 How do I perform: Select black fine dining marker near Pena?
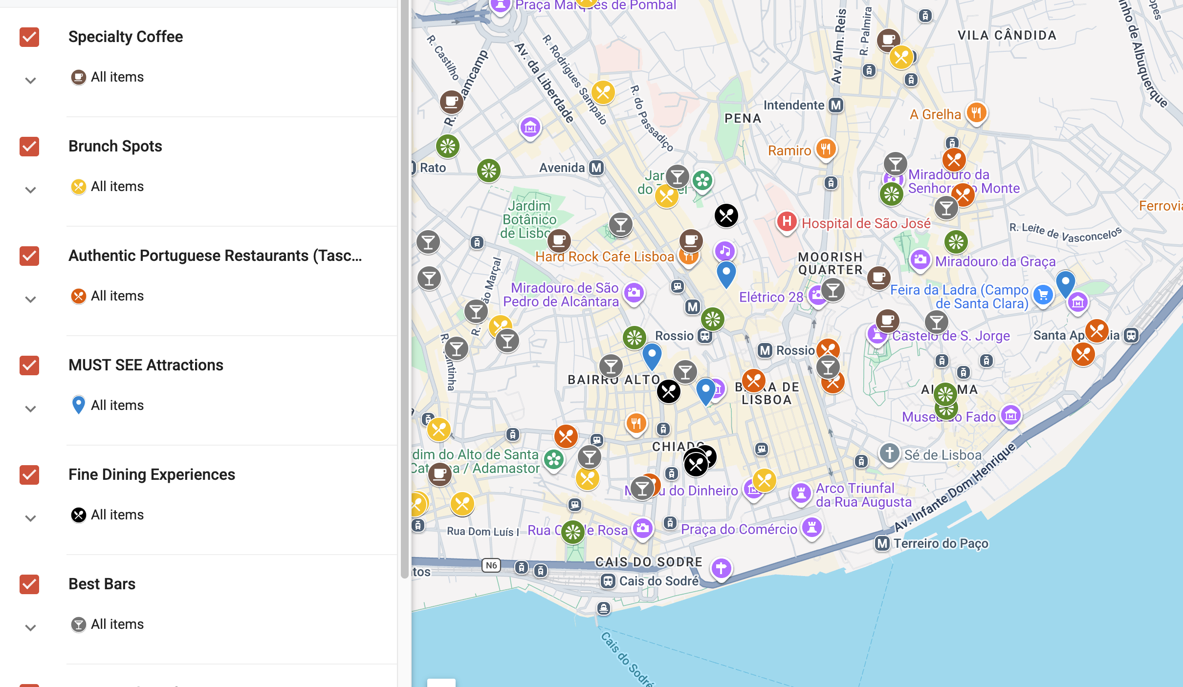pyautogui.click(x=726, y=215)
